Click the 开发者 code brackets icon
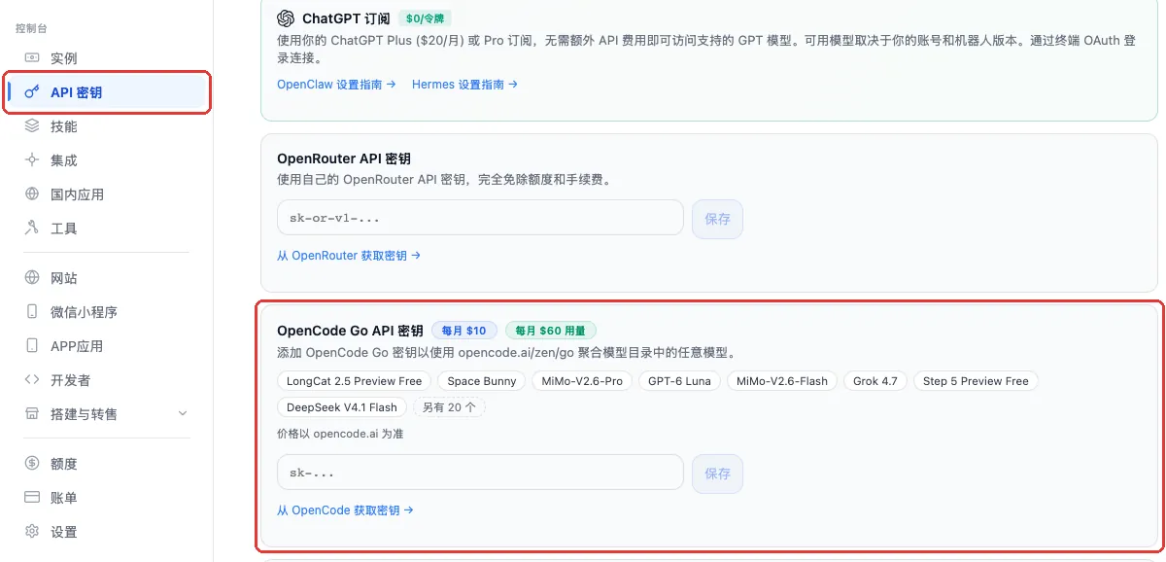This screenshot has height=562, width=1166. tap(32, 380)
